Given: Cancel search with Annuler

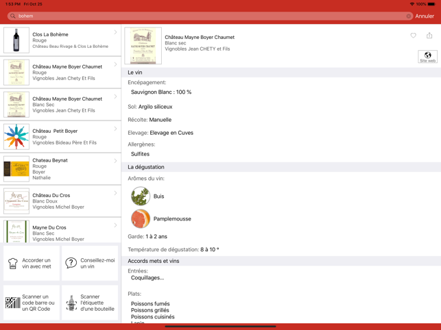Looking at the screenshot, I should 425,16.
